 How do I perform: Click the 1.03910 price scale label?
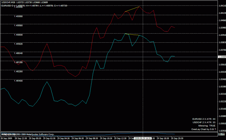click(222, 35)
